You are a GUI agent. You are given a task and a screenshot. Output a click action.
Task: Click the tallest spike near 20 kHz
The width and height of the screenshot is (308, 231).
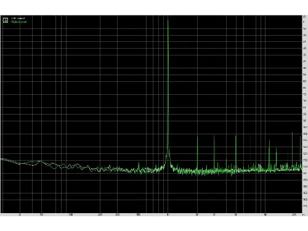[292, 150]
